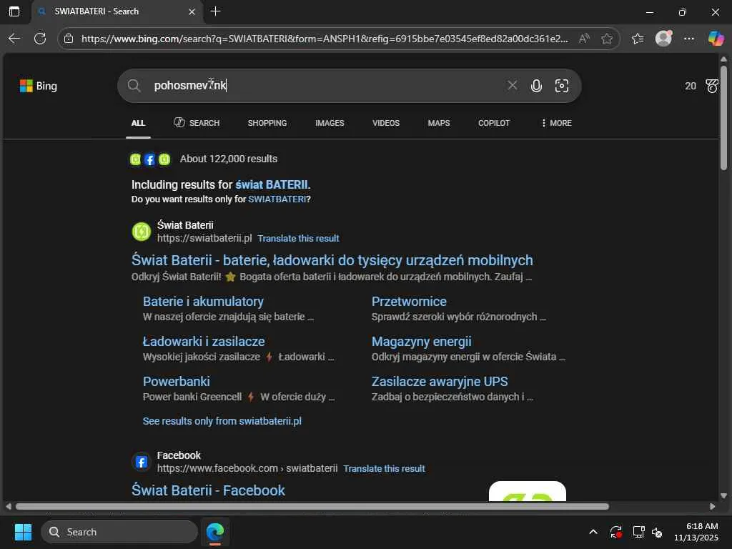Expand the MORE menu
732x549 pixels.
point(556,123)
